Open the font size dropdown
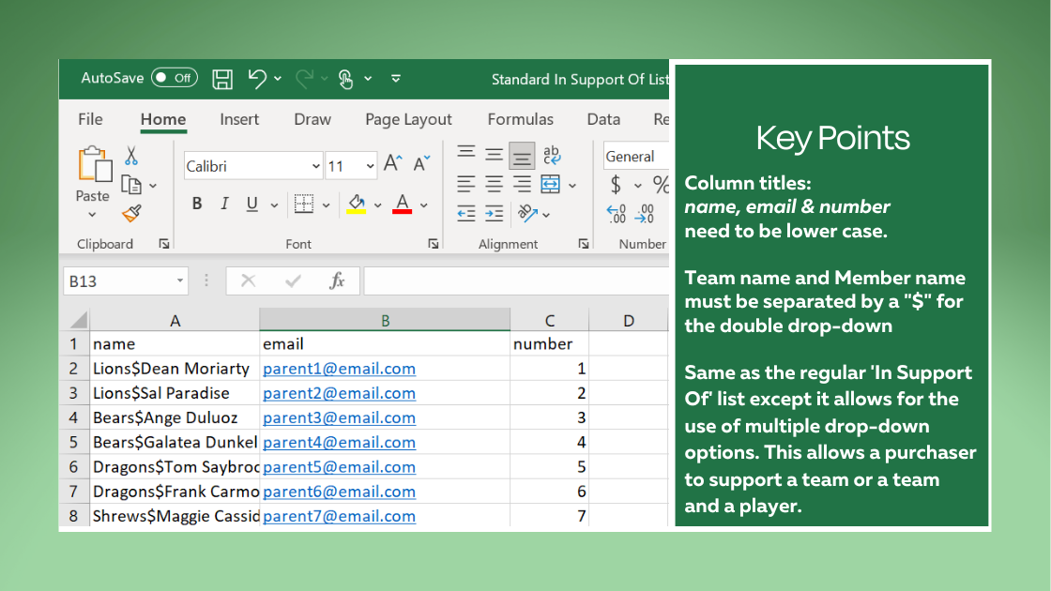 pos(371,166)
